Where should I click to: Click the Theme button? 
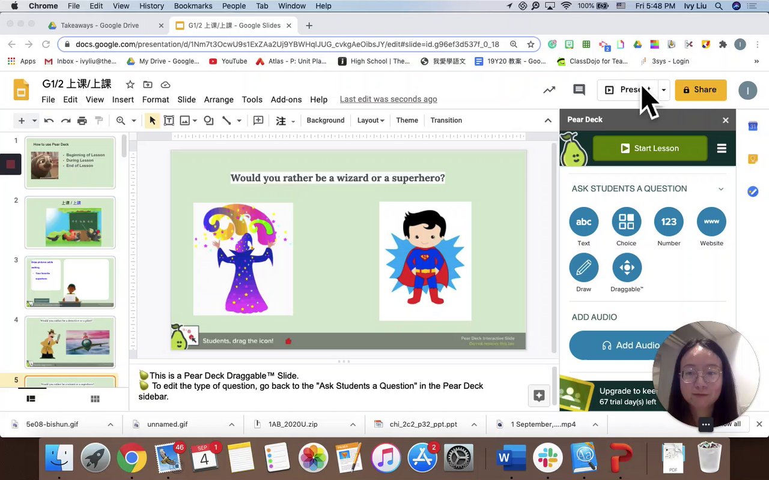pyautogui.click(x=407, y=121)
